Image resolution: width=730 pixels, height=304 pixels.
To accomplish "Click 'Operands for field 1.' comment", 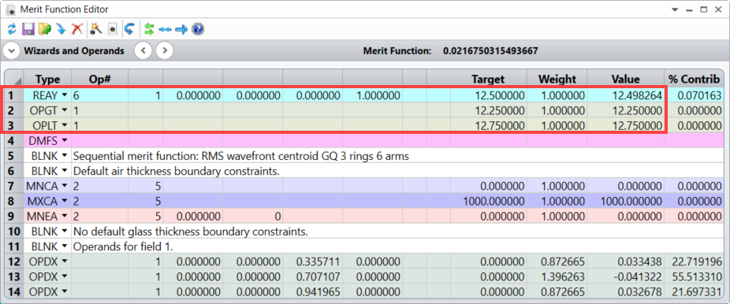I will point(123,247).
